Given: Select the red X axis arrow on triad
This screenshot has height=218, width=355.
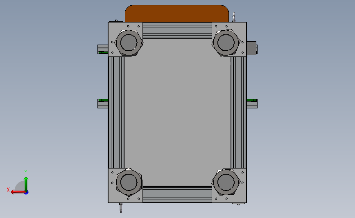Looking at the screenshot, I should 18,192.
